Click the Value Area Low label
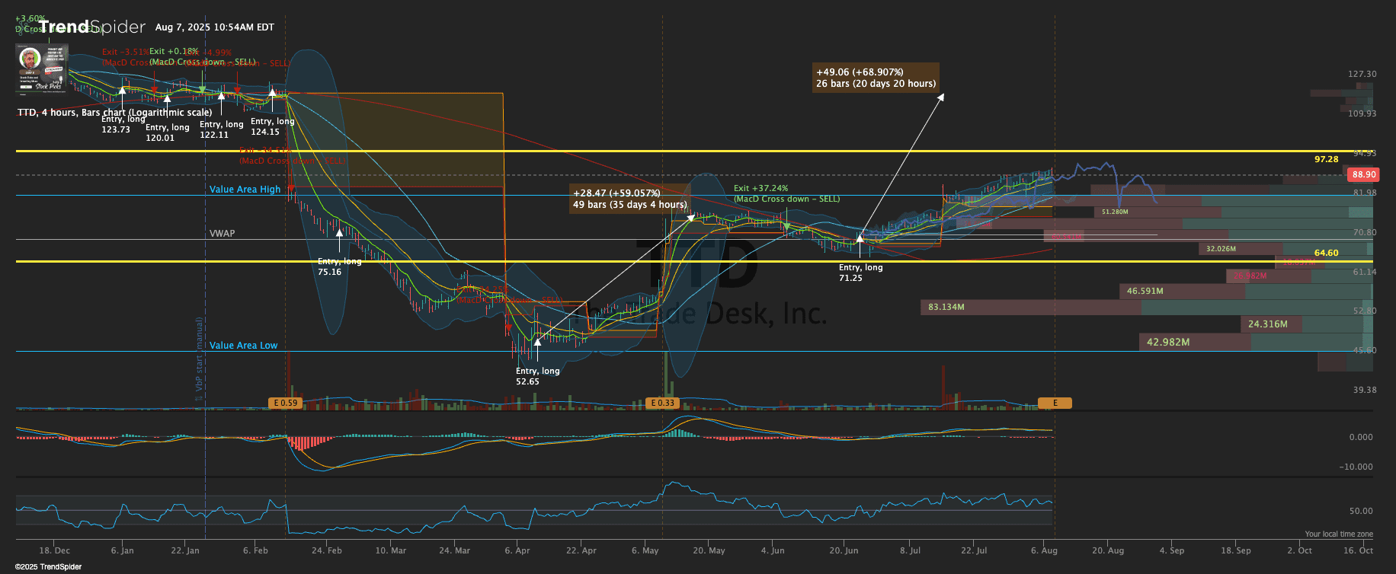This screenshot has width=1396, height=574. [243, 346]
